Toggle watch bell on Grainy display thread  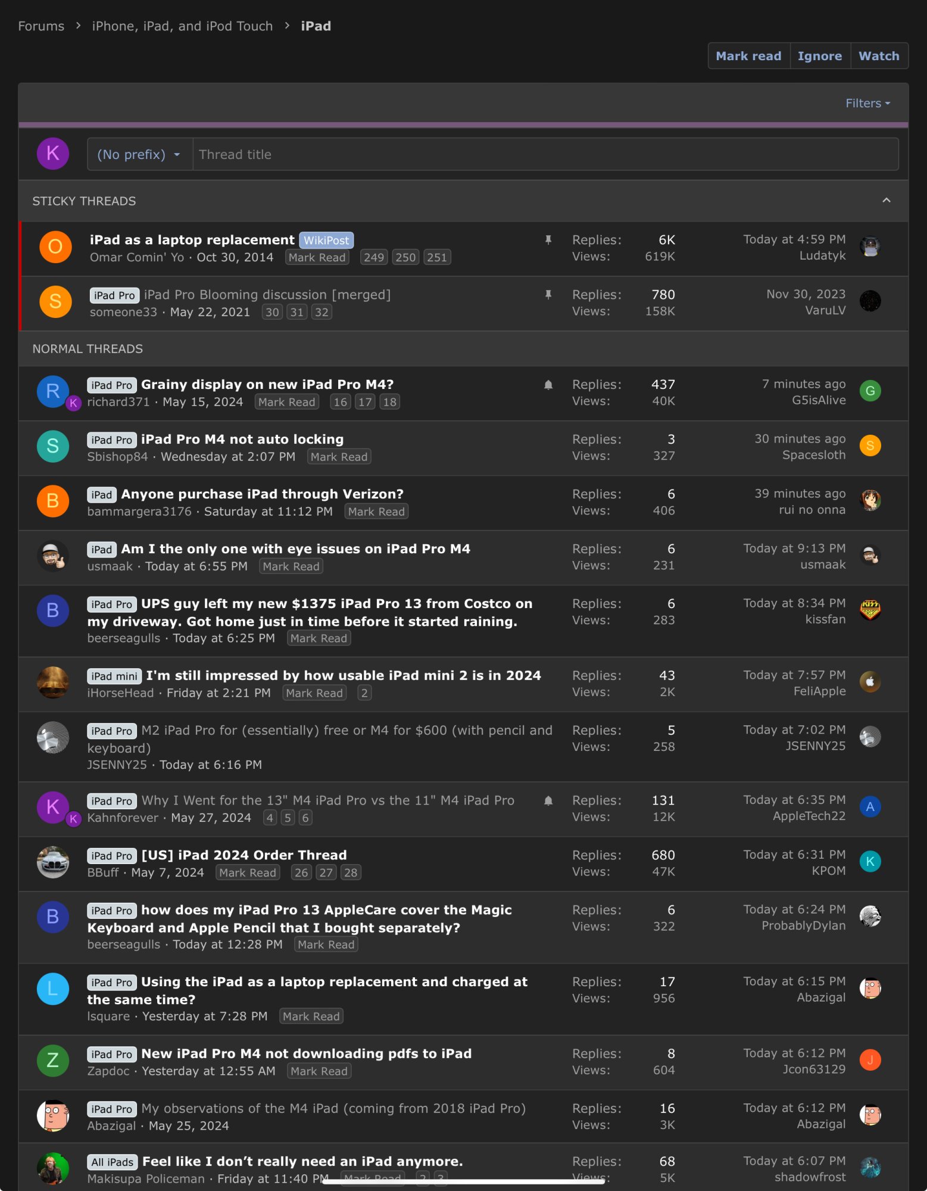(548, 385)
